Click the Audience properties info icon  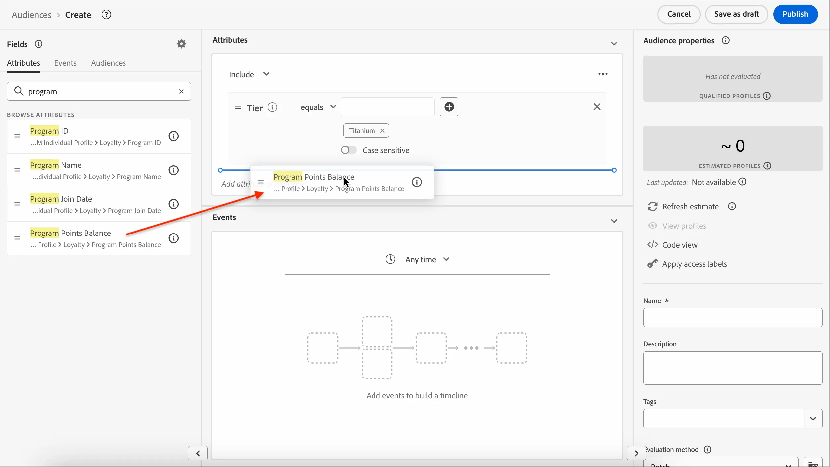pos(726,40)
